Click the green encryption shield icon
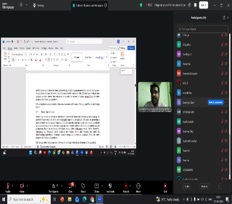Viewport: 232px width, 204px height. coord(141,5)
